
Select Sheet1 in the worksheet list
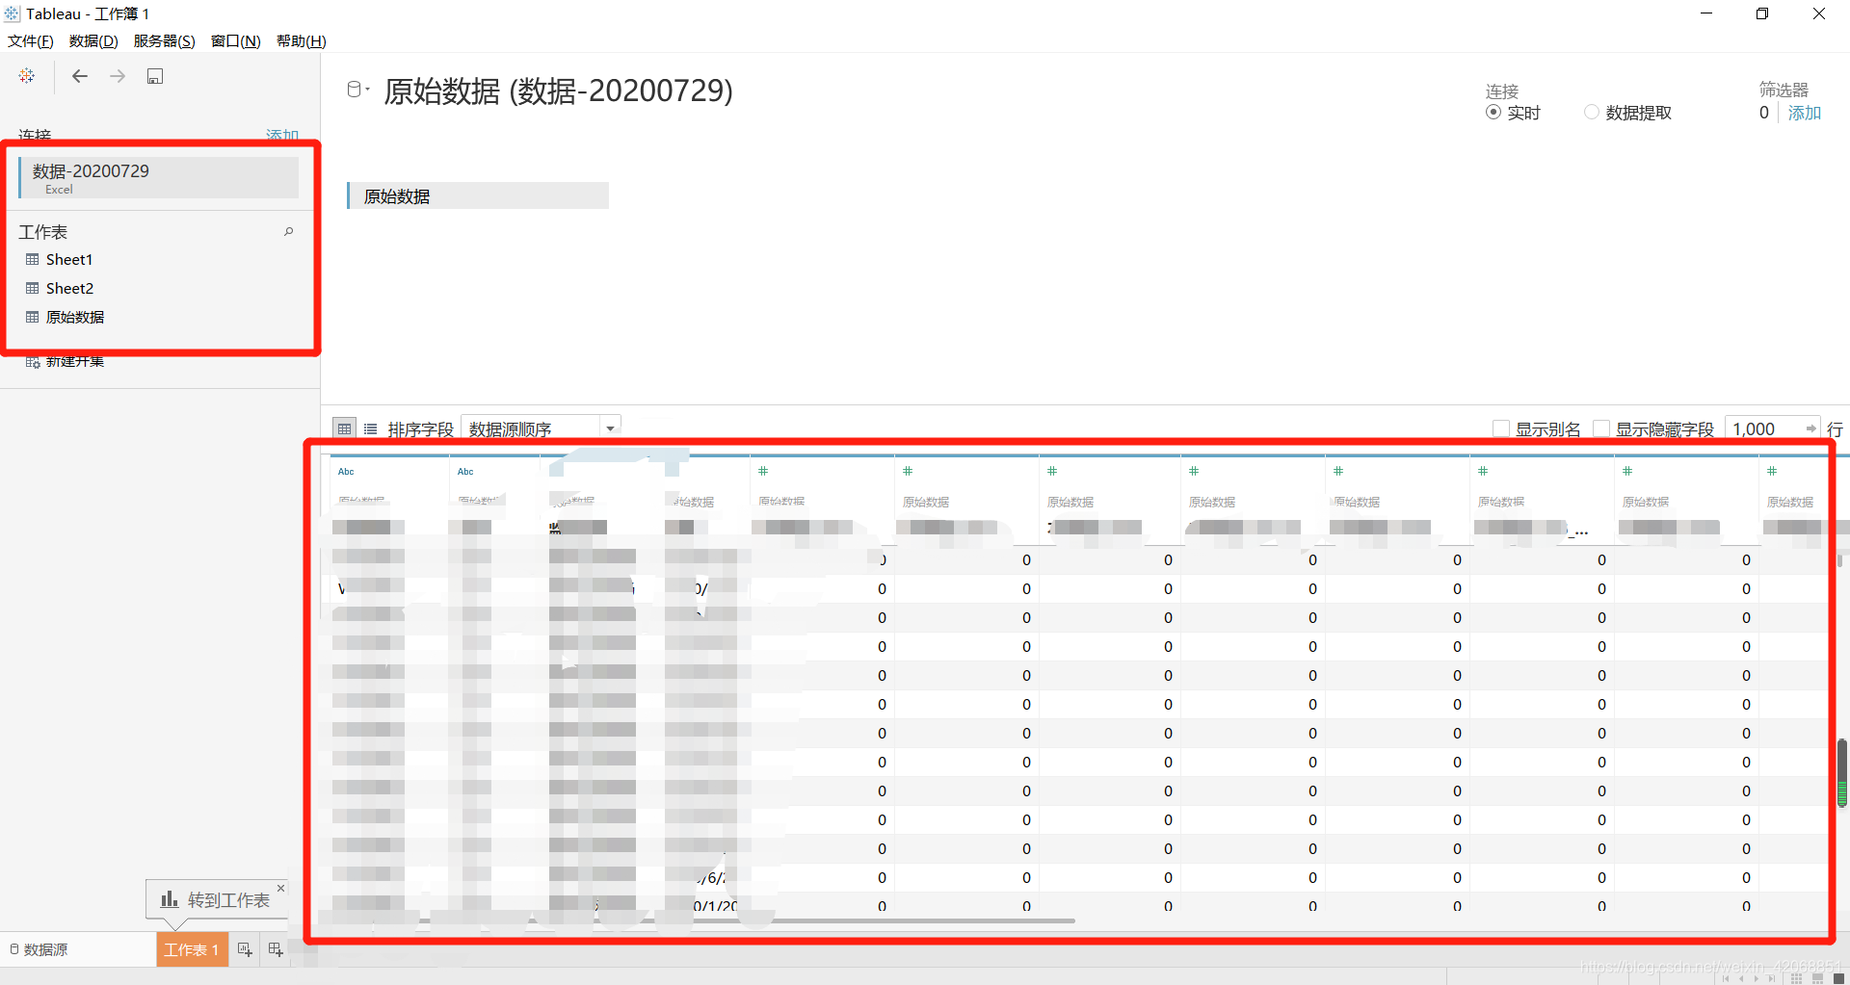pos(69,260)
